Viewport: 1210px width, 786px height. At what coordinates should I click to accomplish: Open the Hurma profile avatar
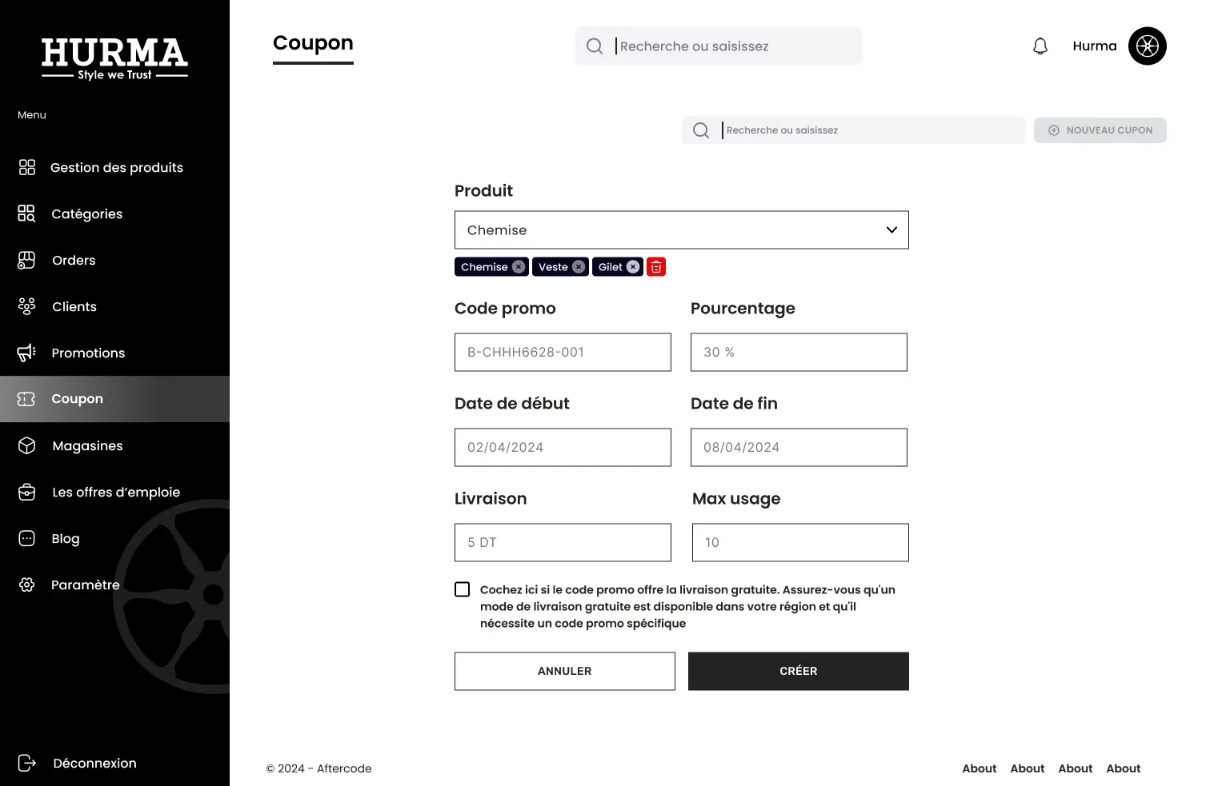1147,46
